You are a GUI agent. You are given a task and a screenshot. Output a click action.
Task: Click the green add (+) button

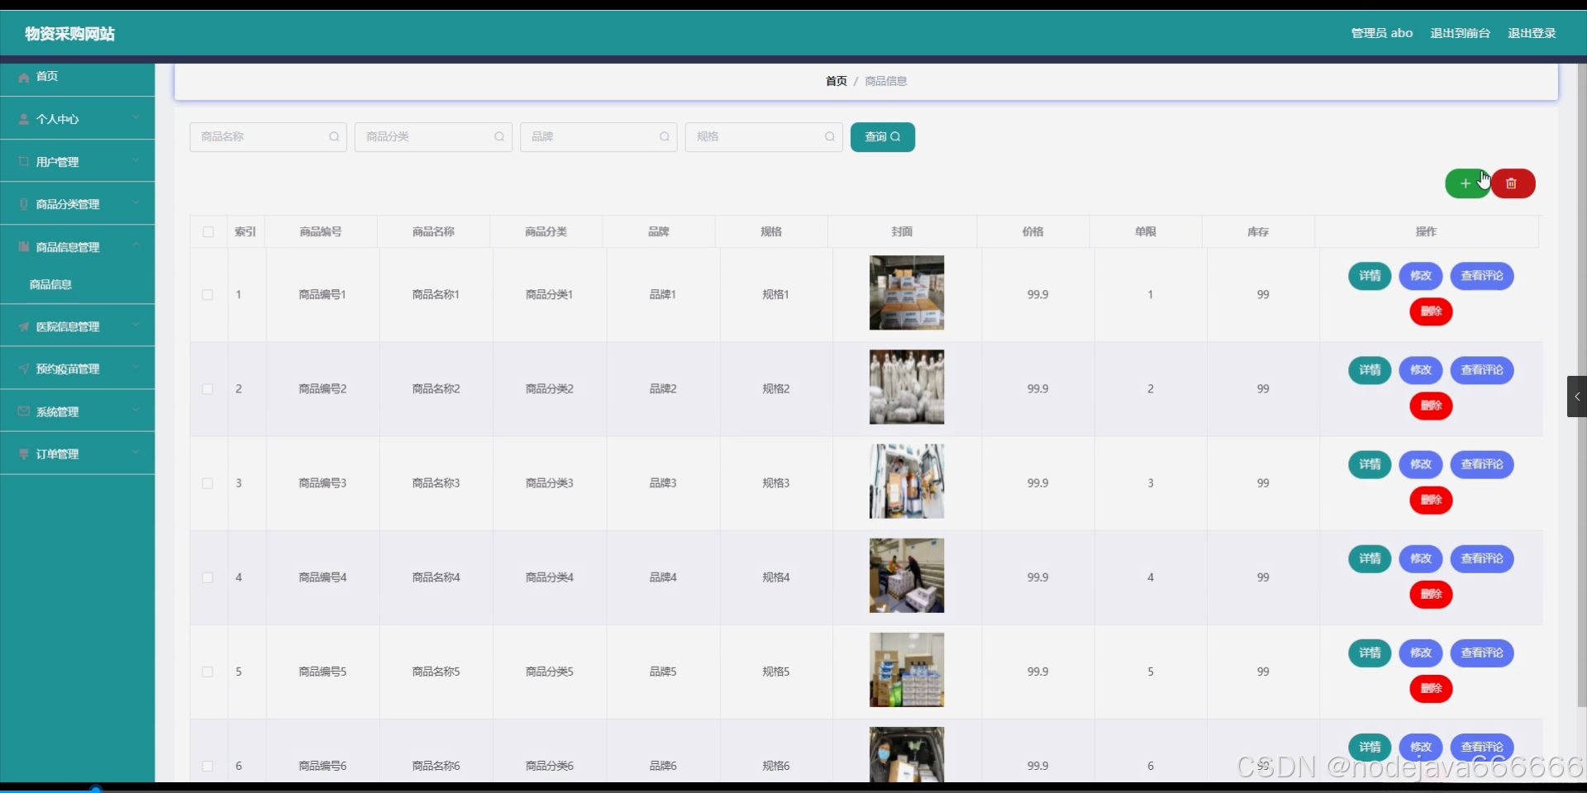click(x=1466, y=183)
